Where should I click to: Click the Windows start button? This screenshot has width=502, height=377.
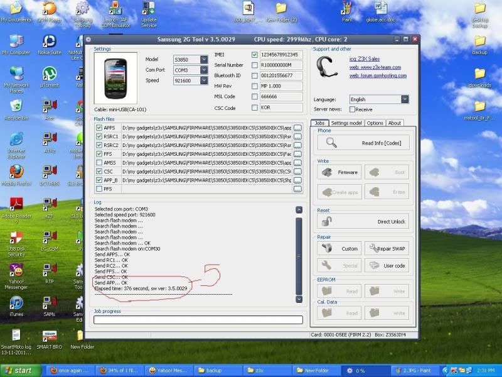pyautogui.click(x=21, y=371)
